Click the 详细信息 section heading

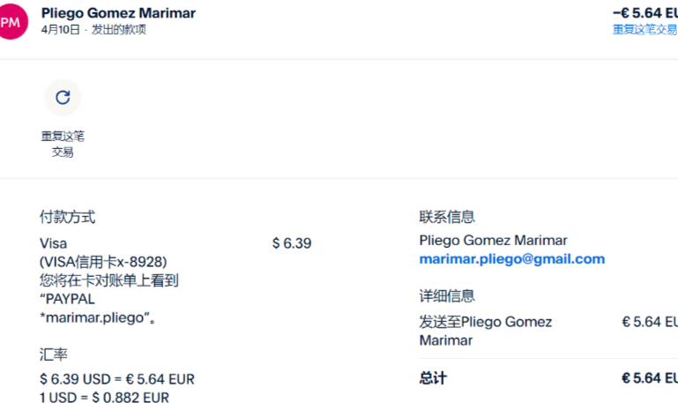coord(446,296)
